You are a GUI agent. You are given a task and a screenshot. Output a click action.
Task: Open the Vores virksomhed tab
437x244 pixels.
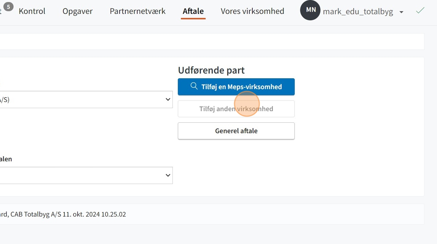pos(252,11)
